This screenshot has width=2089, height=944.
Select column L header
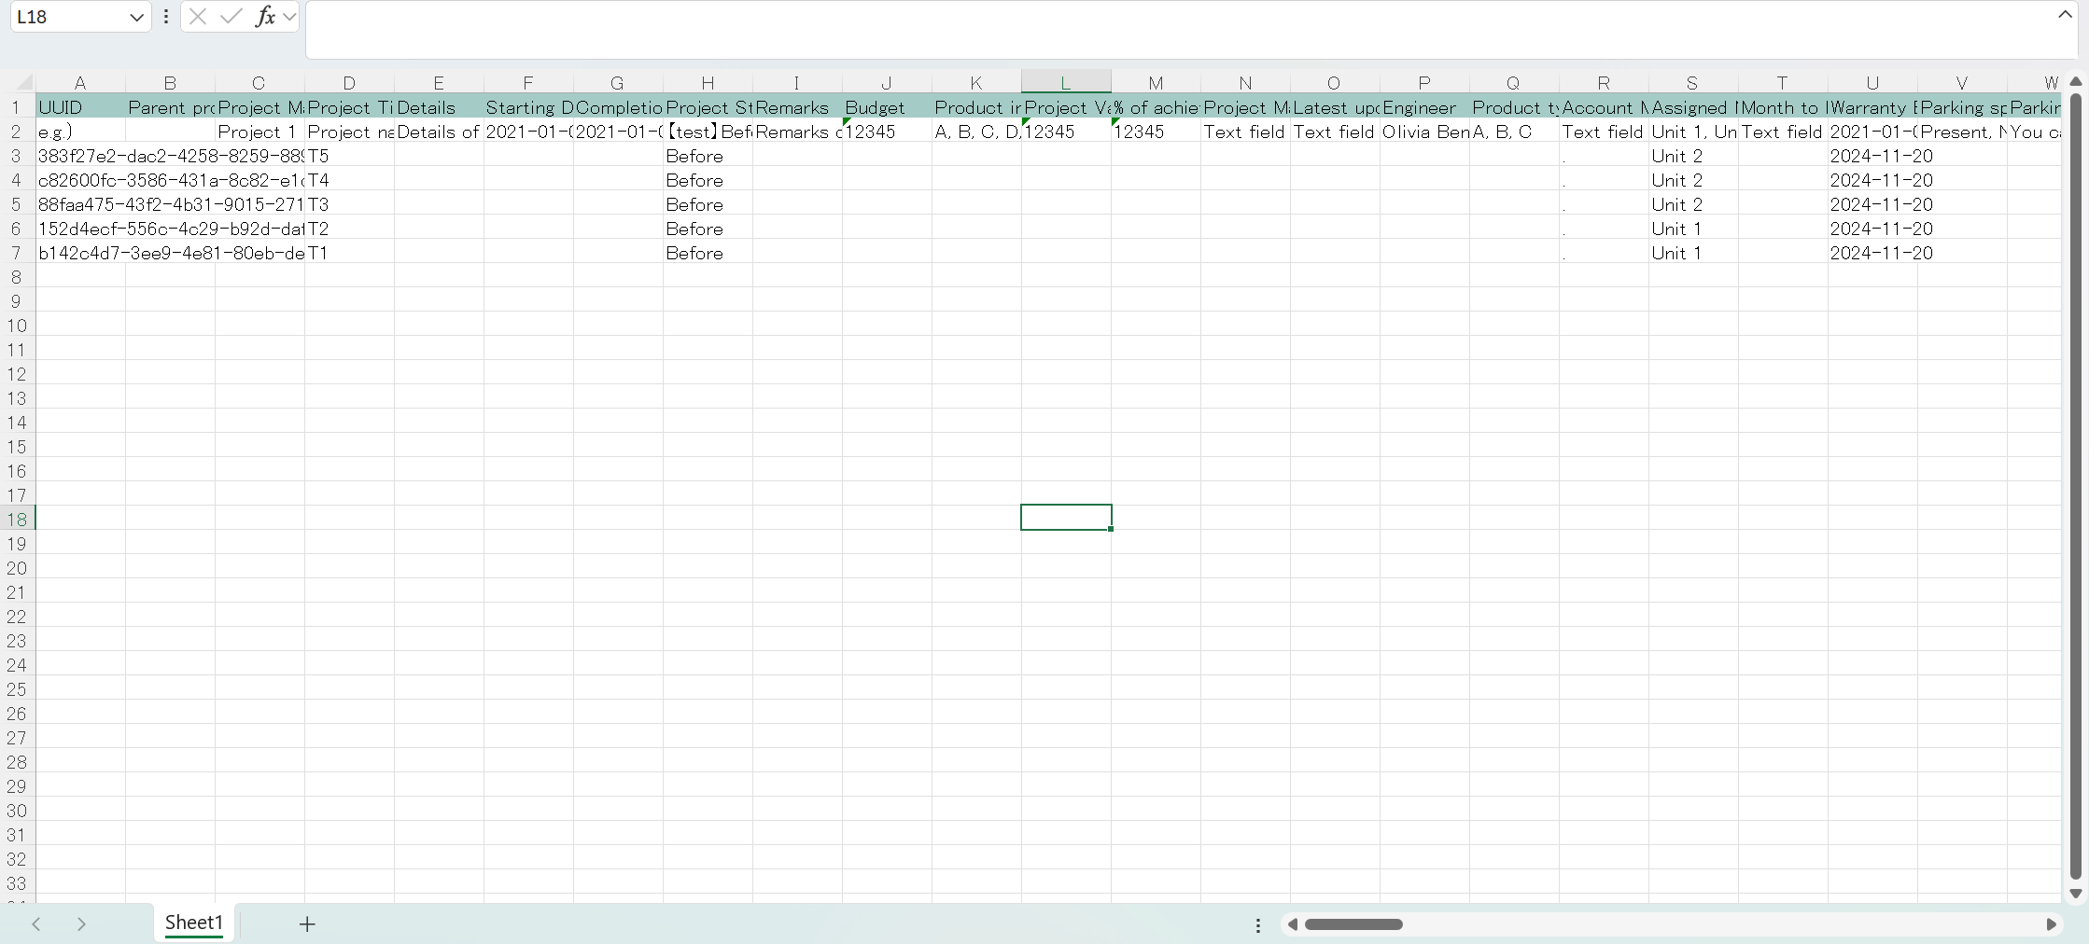[x=1065, y=82]
